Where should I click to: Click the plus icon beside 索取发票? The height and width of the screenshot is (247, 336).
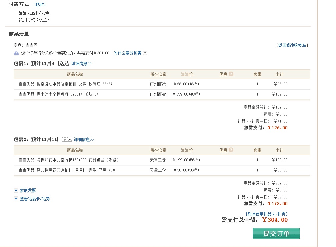[x=16, y=190]
